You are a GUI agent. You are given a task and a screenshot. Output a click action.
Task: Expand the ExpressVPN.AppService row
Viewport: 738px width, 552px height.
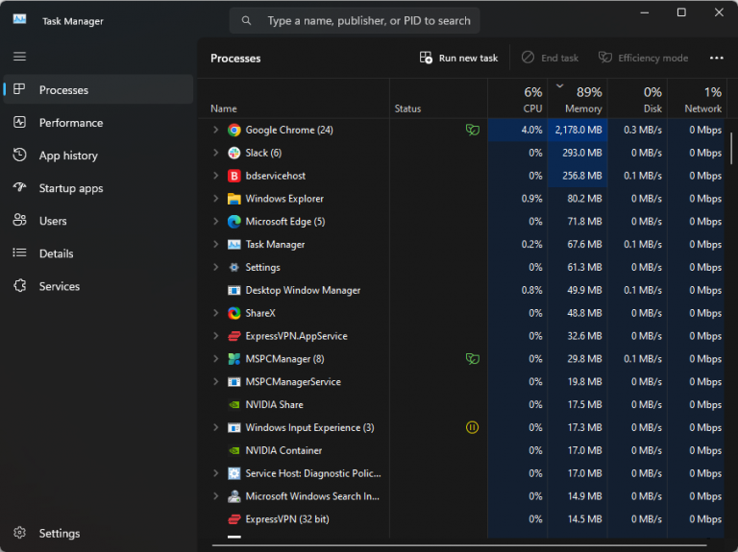(x=215, y=336)
